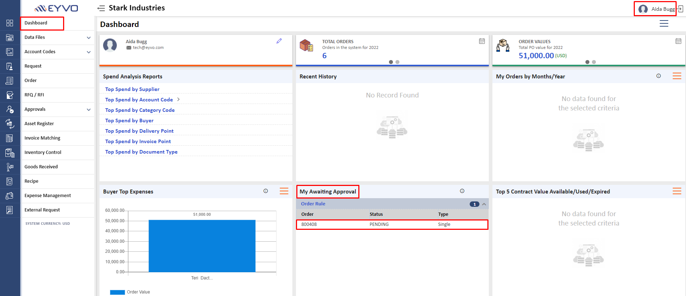686x296 pixels.
Task: Expand the Data Files menu chevron
Action: pos(89,38)
